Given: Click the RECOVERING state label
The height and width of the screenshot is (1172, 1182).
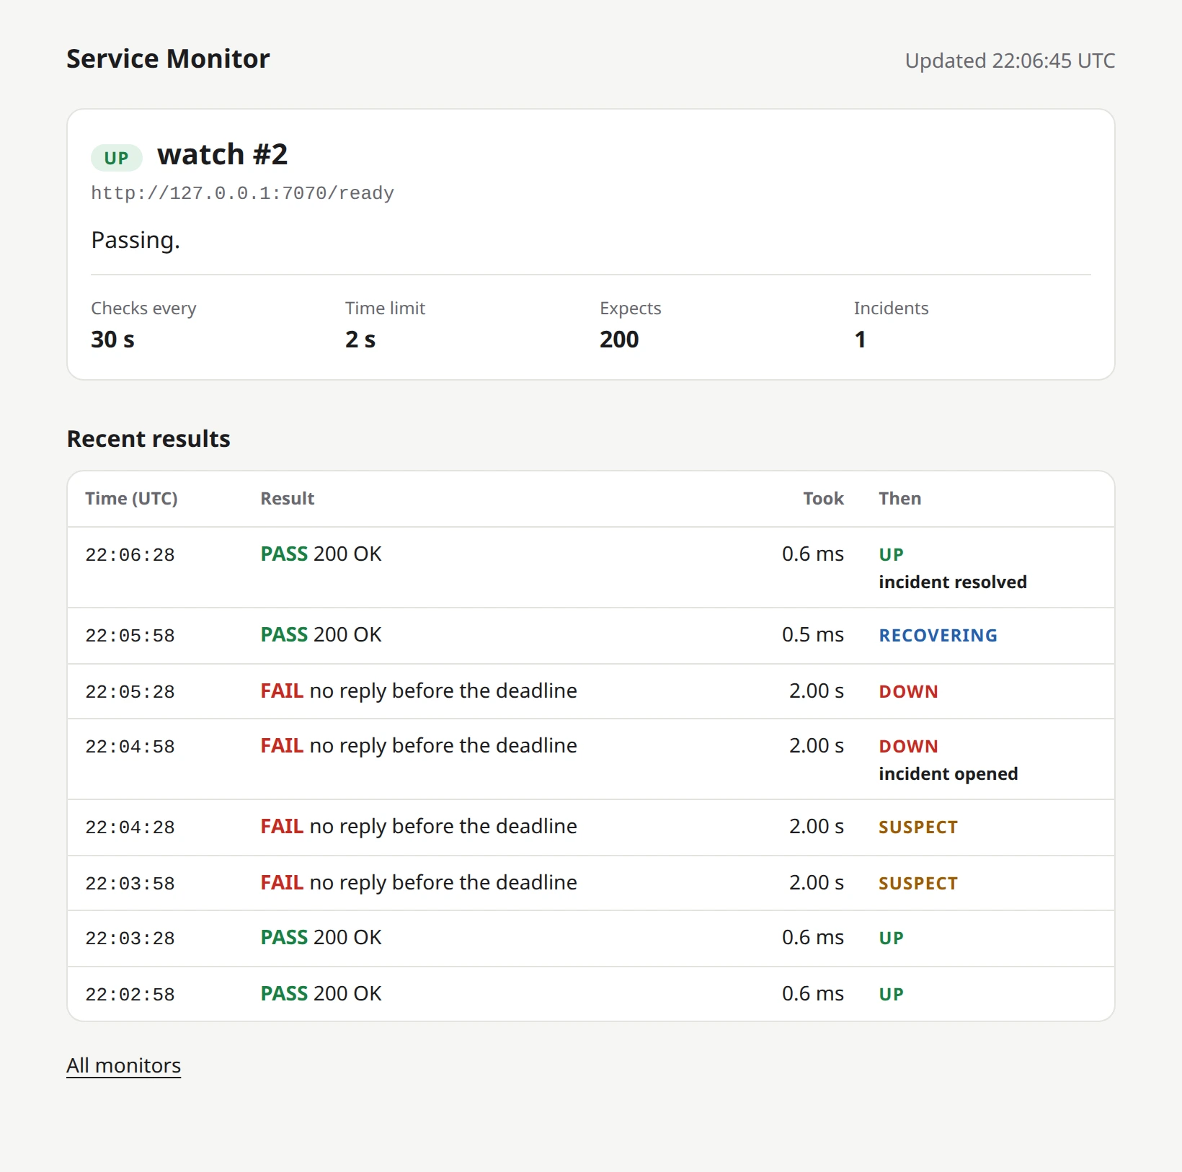Looking at the screenshot, I should pos(938,636).
